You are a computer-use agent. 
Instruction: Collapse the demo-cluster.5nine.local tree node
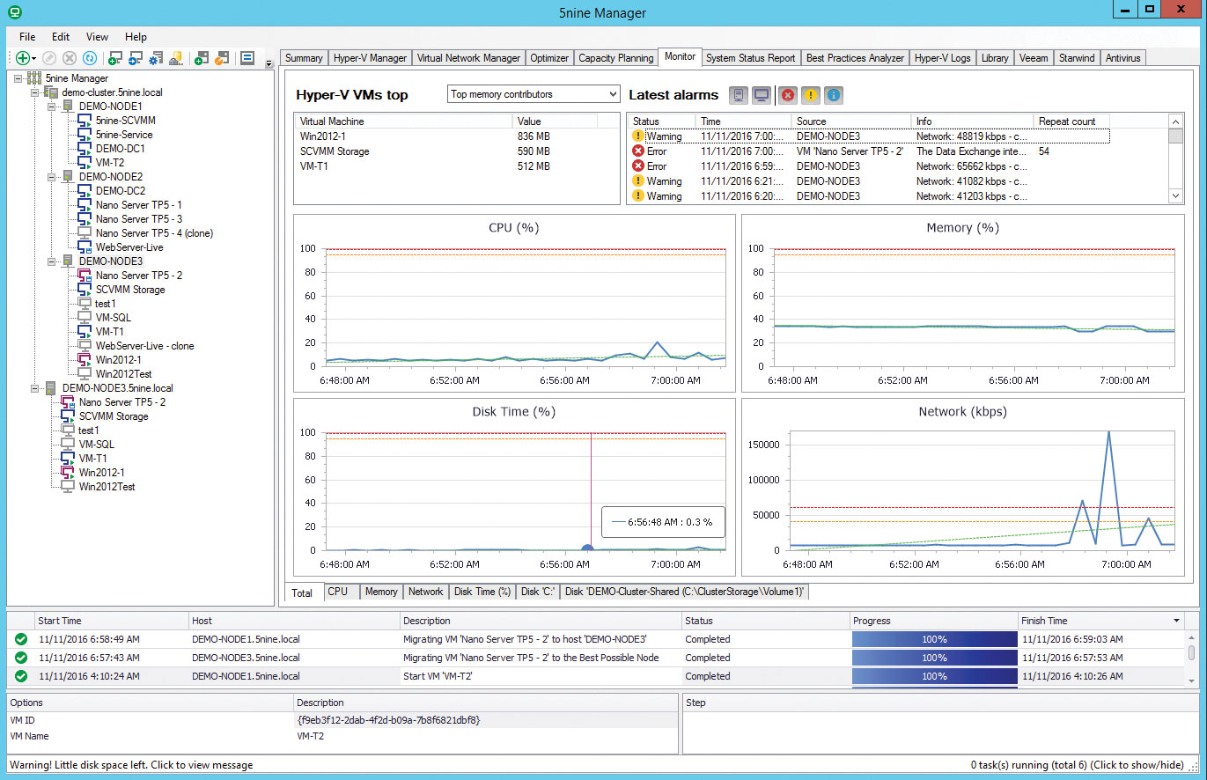click(35, 92)
